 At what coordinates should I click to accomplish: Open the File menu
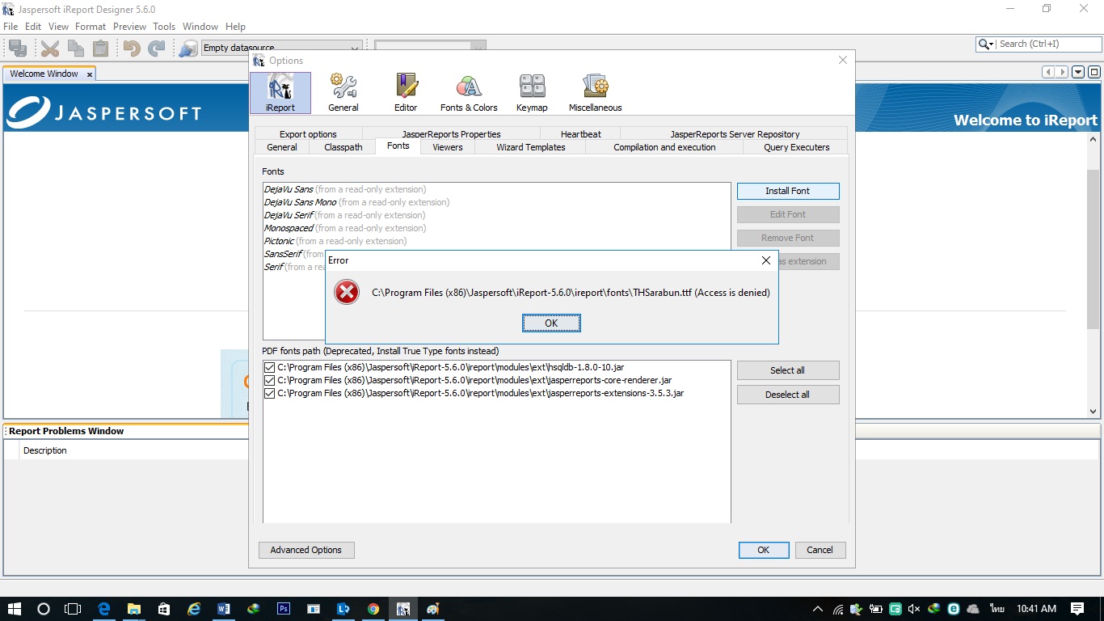[x=11, y=27]
